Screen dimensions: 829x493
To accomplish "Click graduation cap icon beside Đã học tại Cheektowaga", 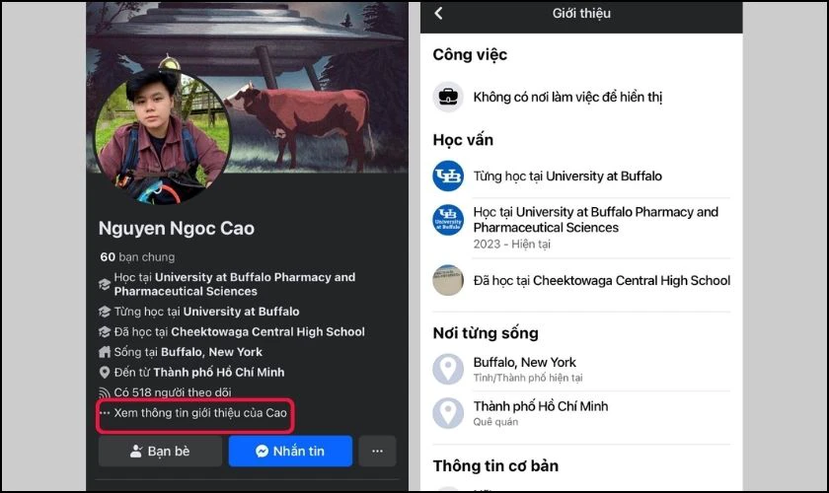I will click(105, 332).
